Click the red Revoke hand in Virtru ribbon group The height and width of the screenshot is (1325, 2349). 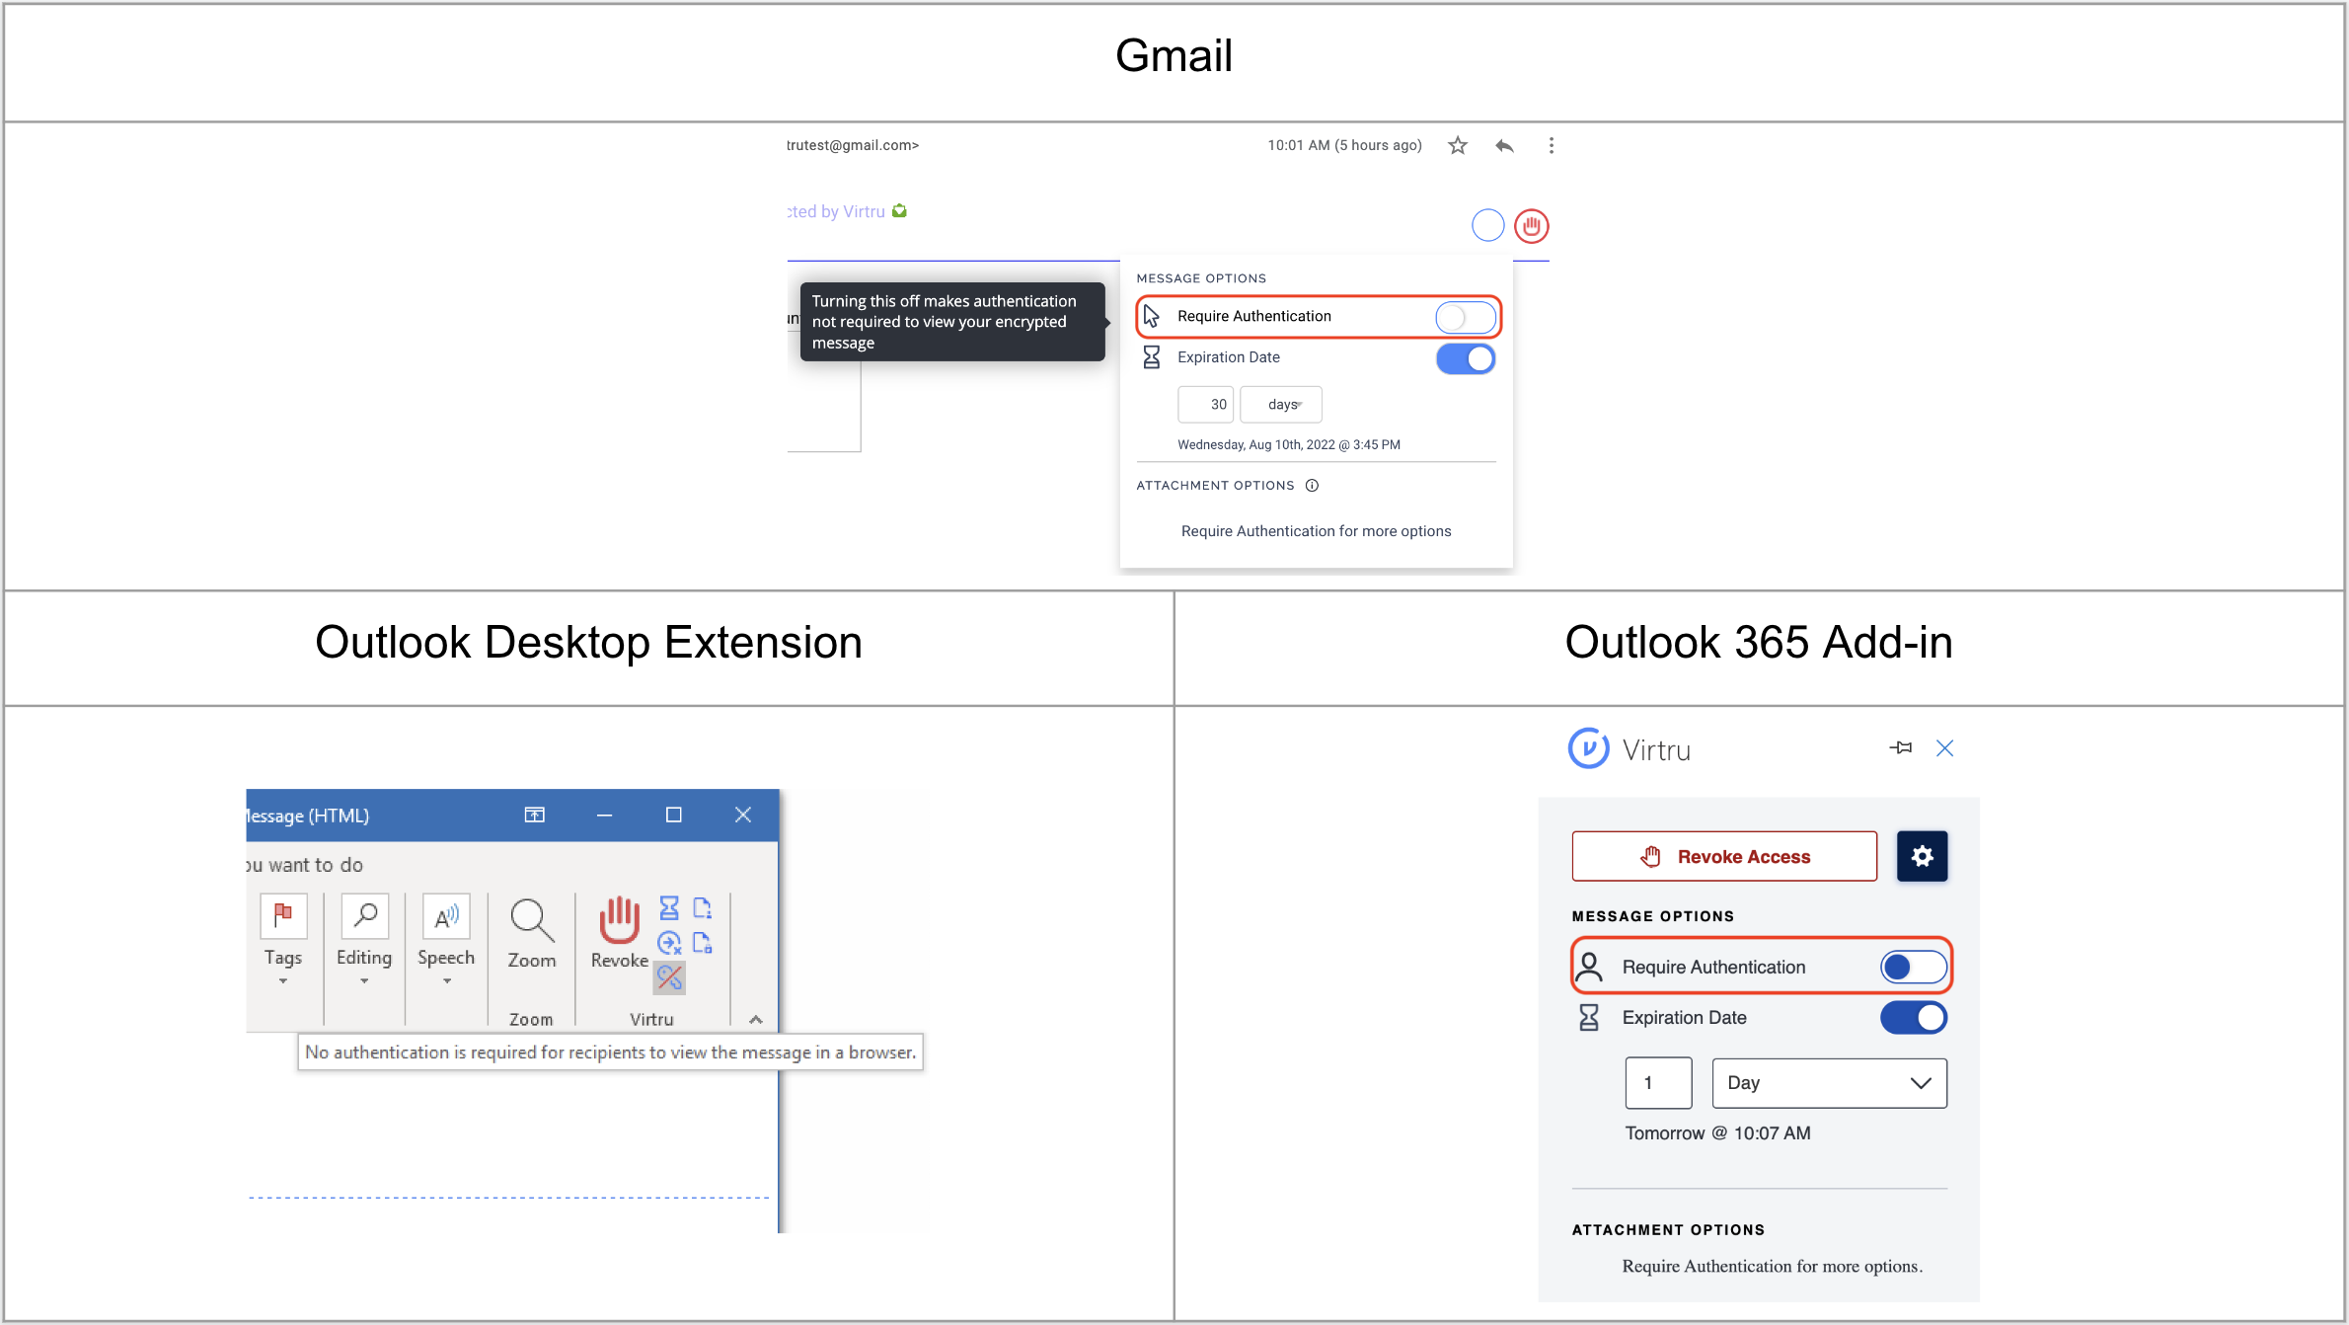[620, 933]
